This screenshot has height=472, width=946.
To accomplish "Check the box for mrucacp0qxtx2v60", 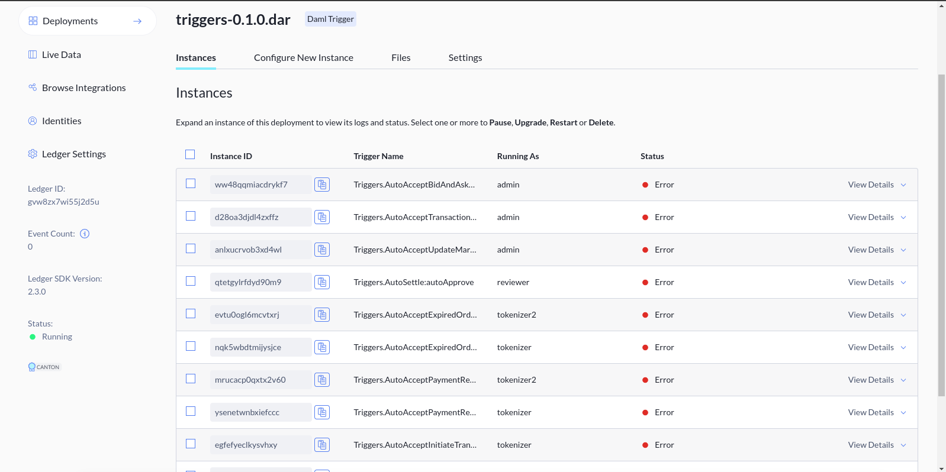I will (191, 379).
